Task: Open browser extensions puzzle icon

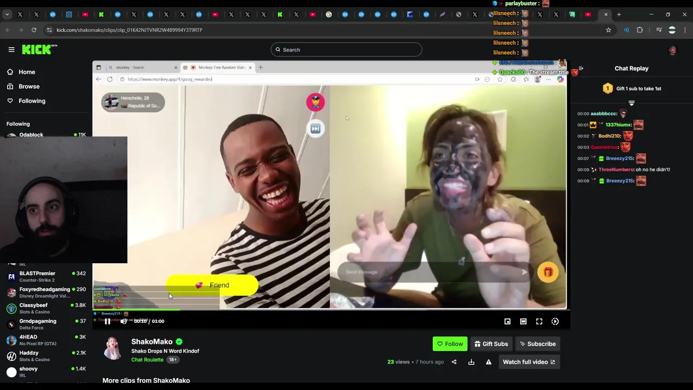Action: click(x=639, y=30)
